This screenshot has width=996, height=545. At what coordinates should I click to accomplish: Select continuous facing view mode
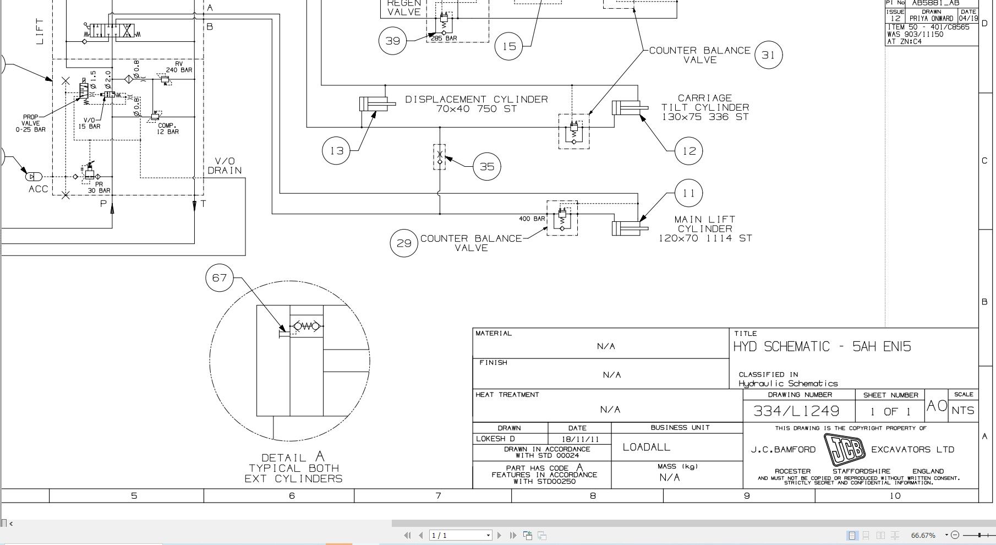[895, 535]
